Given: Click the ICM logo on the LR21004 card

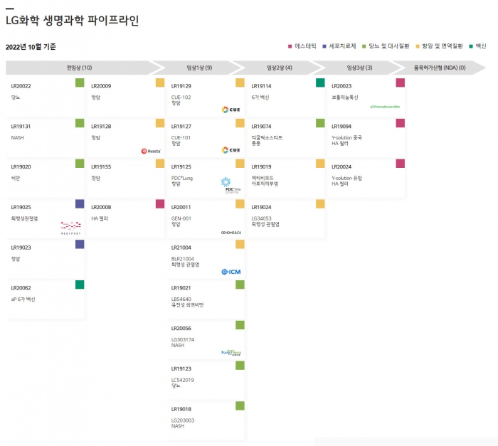Looking at the screenshot, I should 231,272.
